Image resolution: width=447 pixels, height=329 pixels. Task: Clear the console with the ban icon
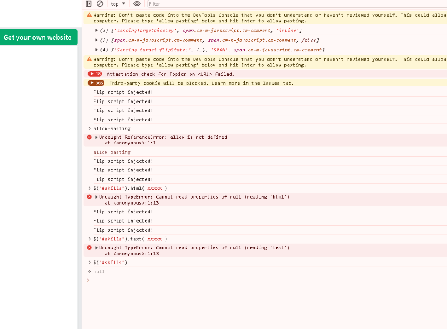(100, 3)
